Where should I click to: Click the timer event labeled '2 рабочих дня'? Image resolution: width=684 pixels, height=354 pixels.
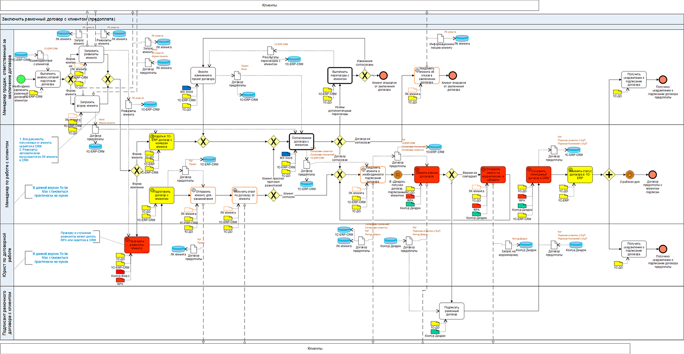pos(630,174)
